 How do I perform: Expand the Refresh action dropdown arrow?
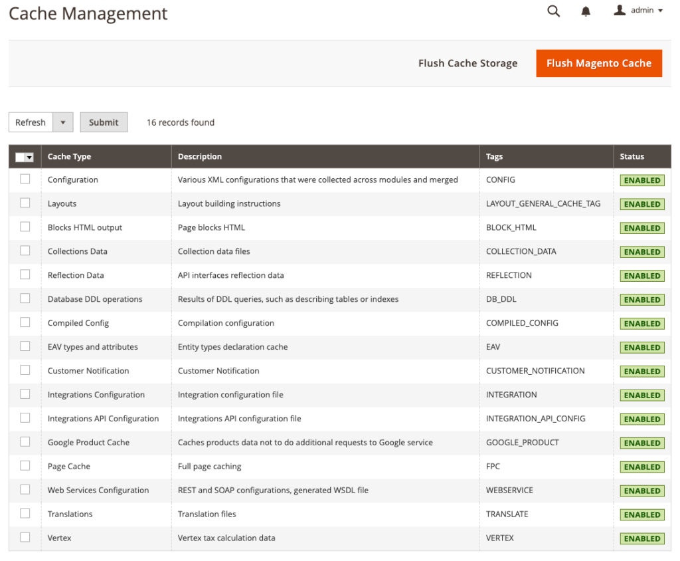[x=63, y=122]
